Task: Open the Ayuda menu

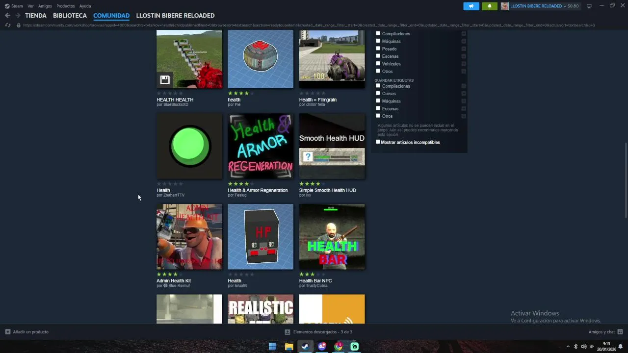Action: point(85,6)
